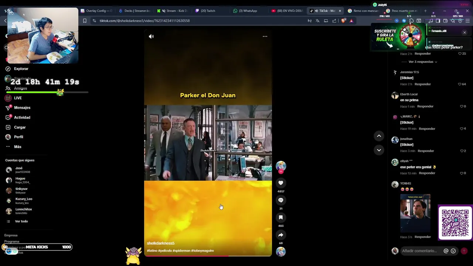Screen dimensions: 473x266
Task: Open image thumbnail in YONI45 comment
Action: coord(415,213)
